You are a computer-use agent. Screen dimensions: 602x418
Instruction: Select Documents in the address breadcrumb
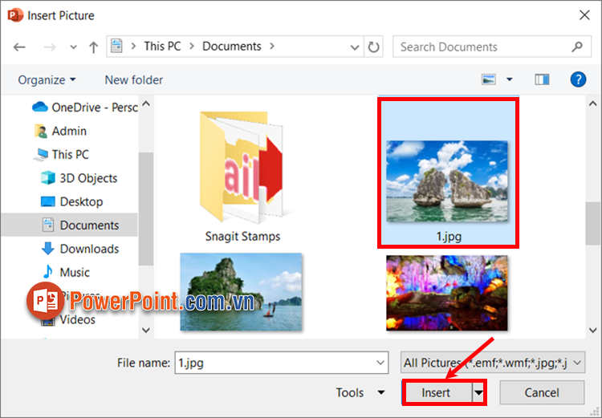click(231, 46)
